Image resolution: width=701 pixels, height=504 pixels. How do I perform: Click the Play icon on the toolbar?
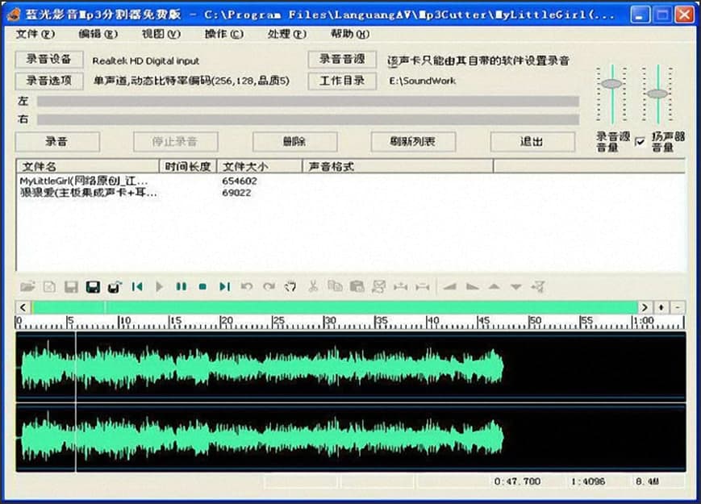coord(158,286)
